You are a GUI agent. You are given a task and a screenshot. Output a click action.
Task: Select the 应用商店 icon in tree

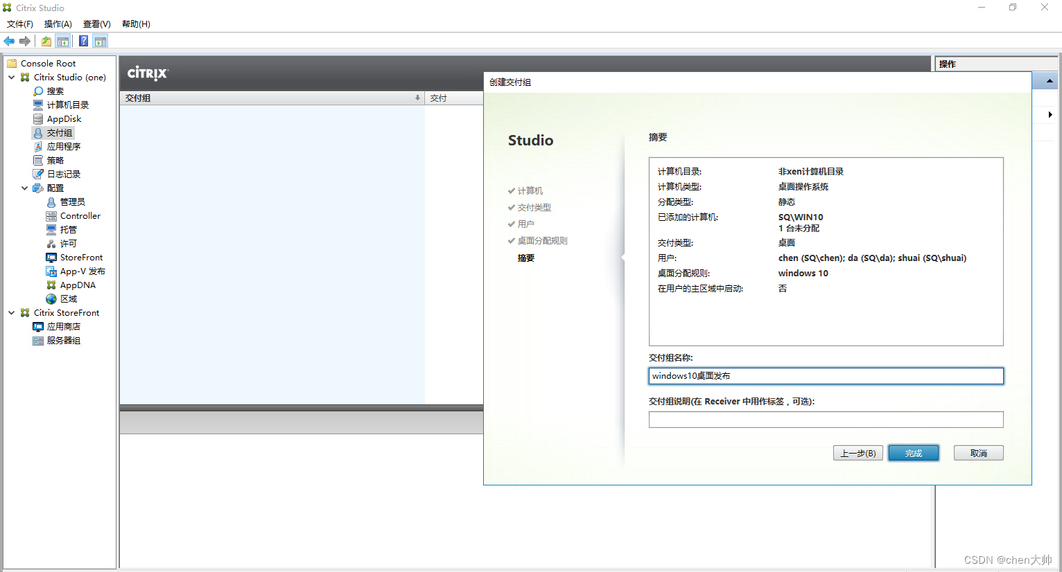pyautogui.click(x=38, y=327)
